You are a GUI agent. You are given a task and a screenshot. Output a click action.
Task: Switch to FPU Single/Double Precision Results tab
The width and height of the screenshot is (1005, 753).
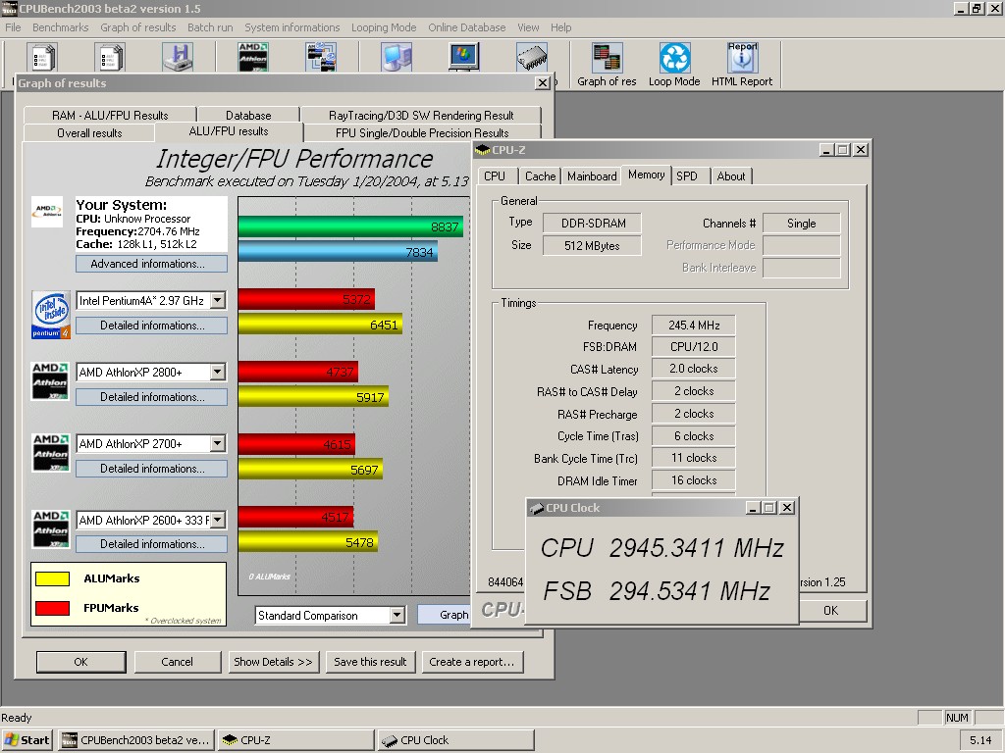coord(422,132)
